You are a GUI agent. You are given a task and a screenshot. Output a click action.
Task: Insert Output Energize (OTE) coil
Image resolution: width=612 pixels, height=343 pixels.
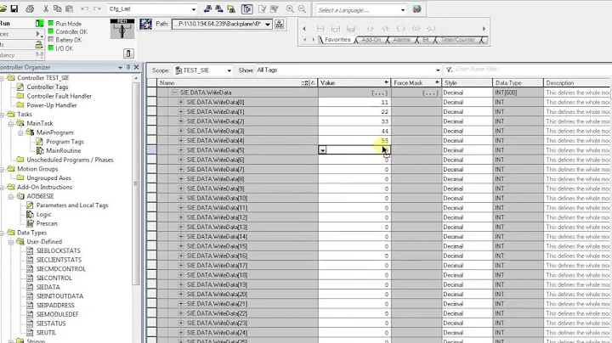[400, 29]
